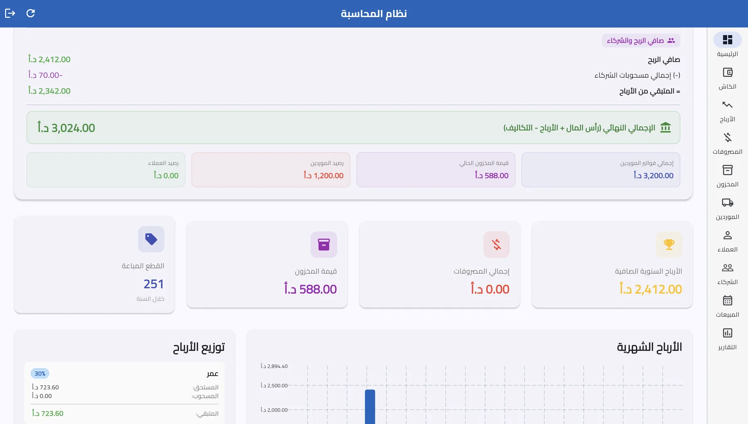Click the 0.00 total expenses amount

pyautogui.click(x=490, y=289)
